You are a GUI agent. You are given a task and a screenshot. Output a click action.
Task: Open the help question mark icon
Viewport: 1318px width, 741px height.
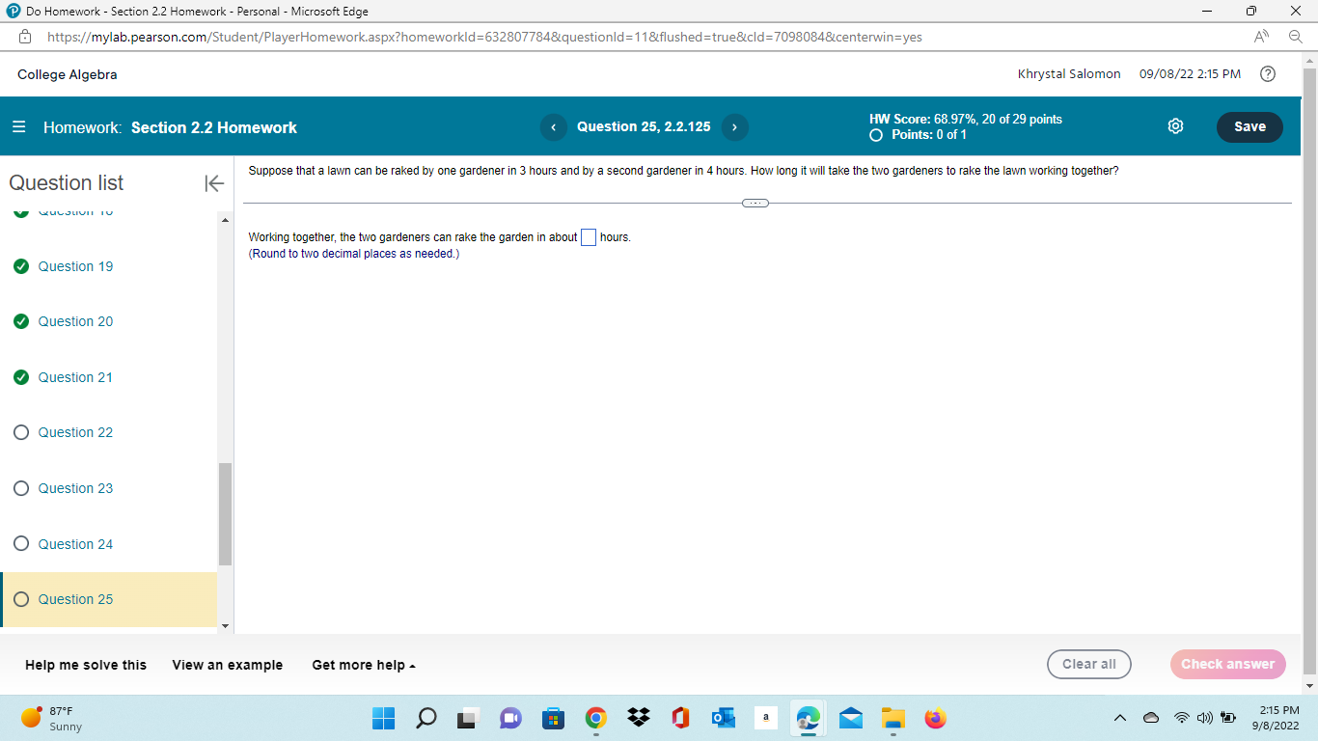[x=1269, y=74]
